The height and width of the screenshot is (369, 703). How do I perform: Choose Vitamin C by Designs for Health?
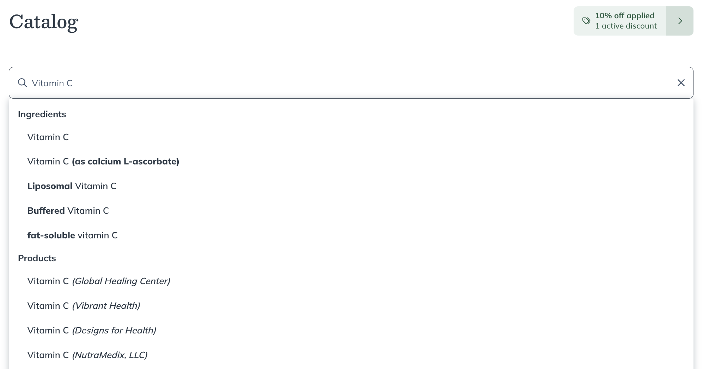[x=92, y=330]
